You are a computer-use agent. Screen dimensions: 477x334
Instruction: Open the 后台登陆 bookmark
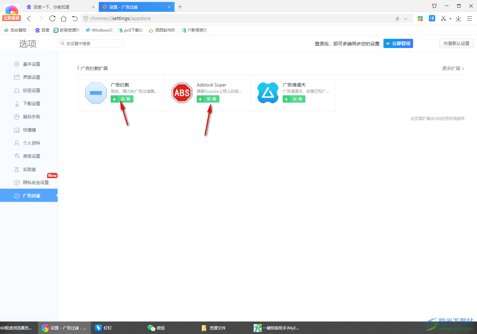click(16, 30)
